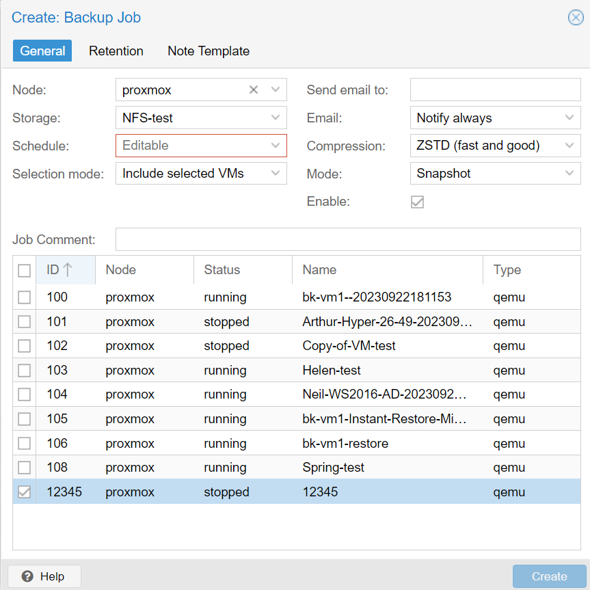Open the Email Notify always dropdown
The height and width of the screenshot is (590, 590).
tap(569, 118)
